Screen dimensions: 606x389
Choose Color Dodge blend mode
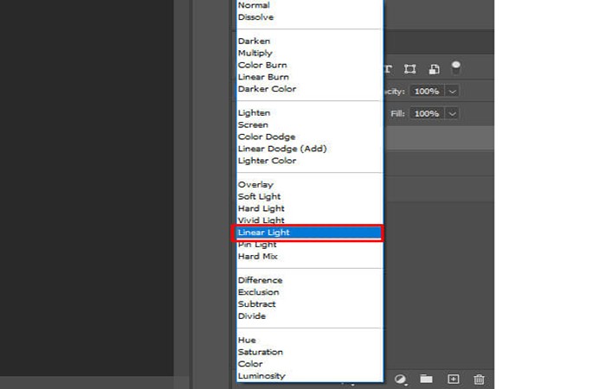(310, 137)
